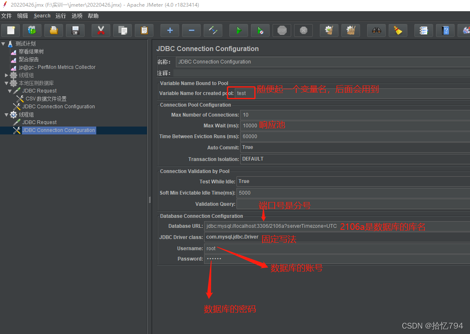Open Search with binoculars icon
470x334 pixels.
[377, 30]
